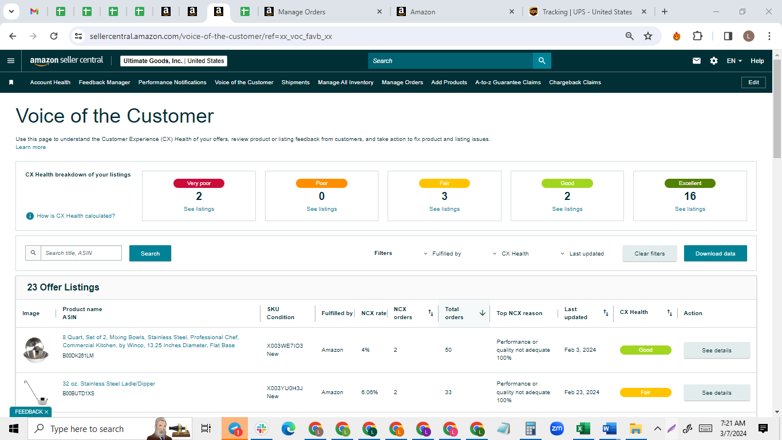Click the bookmark icon in the favorites bar
This screenshot has width=782, height=440.
(x=11, y=82)
